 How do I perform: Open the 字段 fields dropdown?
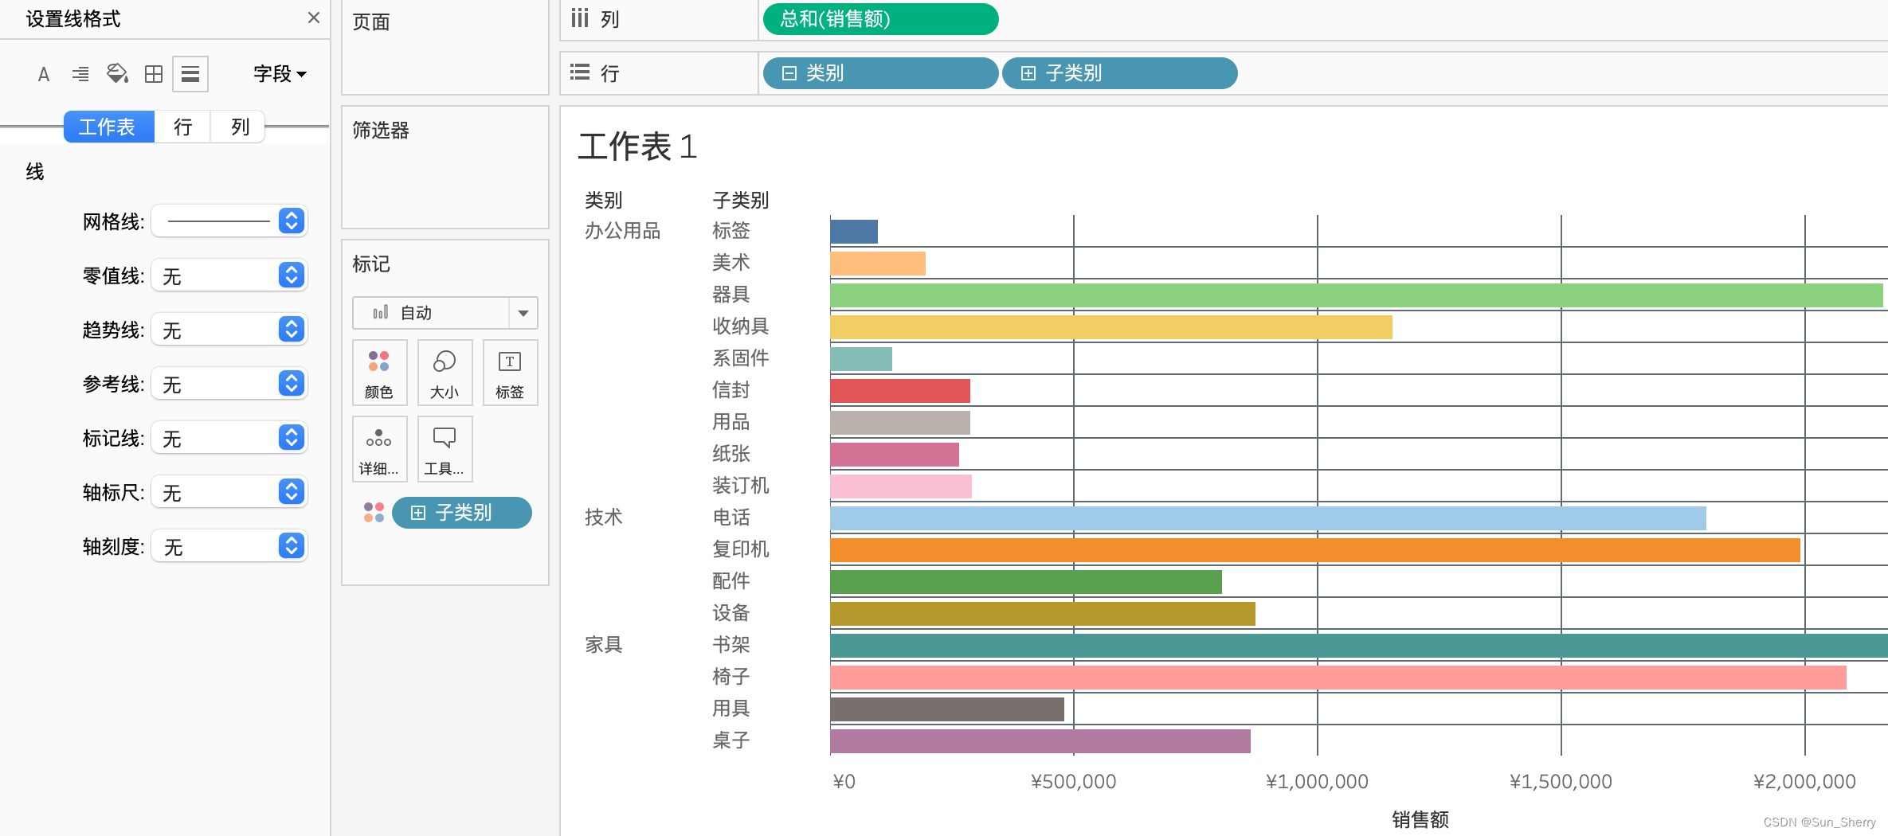point(280,74)
